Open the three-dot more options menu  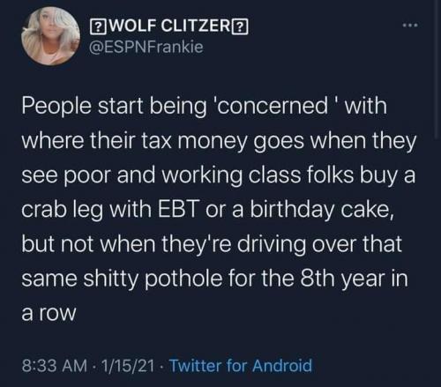click(x=410, y=26)
